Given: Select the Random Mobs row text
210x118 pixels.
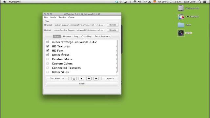Looking at the screenshot, I should point(62,59).
